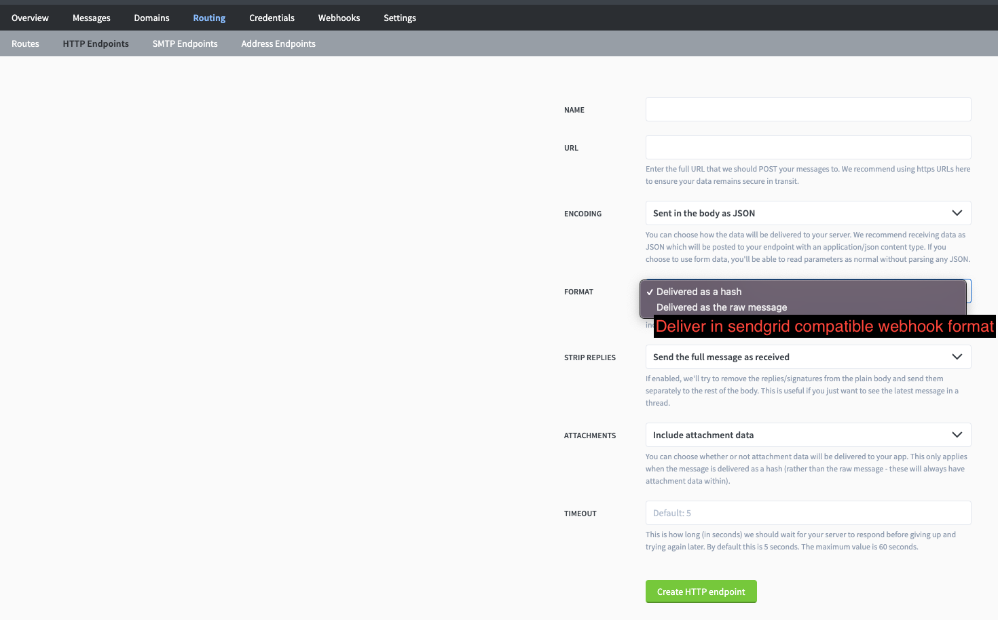Click the ENCODING field label
This screenshot has height=620, width=998.
tap(583, 214)
